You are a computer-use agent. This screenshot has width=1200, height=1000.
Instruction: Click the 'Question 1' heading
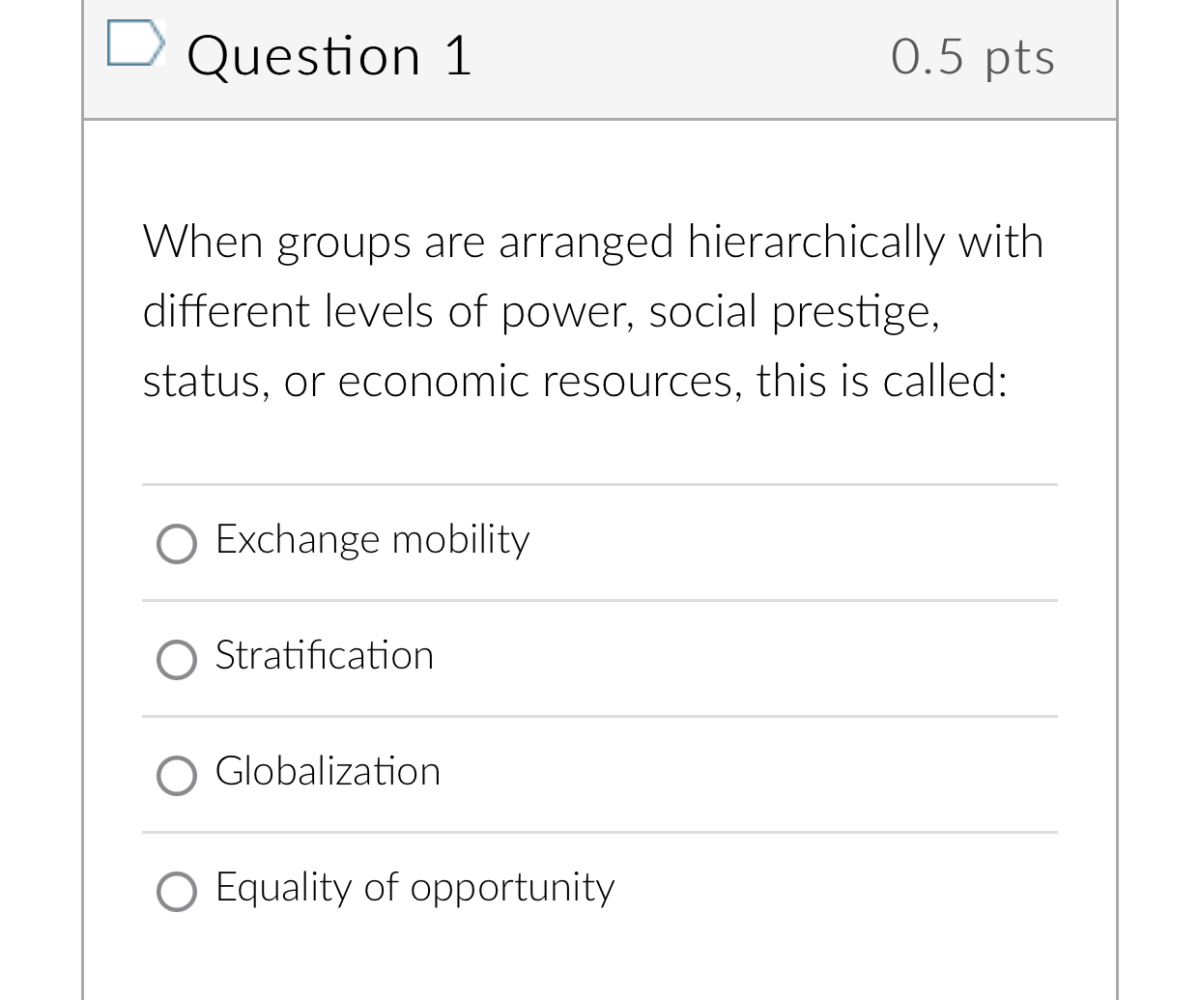tap(329, 56)
